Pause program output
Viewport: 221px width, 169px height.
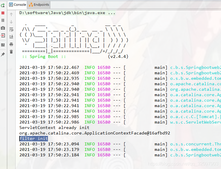pyautogui.click(x=3, y=20)
